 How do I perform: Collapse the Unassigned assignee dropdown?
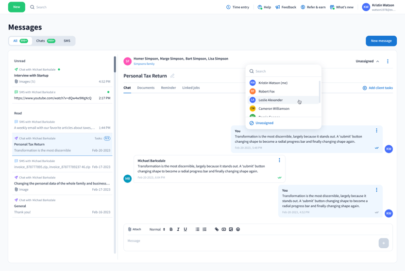pyautogui.click(x=367, y=61)
